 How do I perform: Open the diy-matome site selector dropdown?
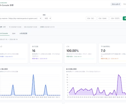[21, 18]
